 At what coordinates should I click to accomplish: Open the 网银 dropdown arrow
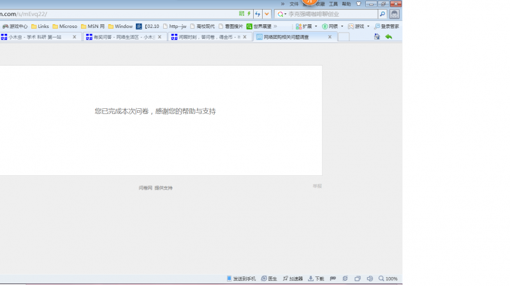(342, 26)
